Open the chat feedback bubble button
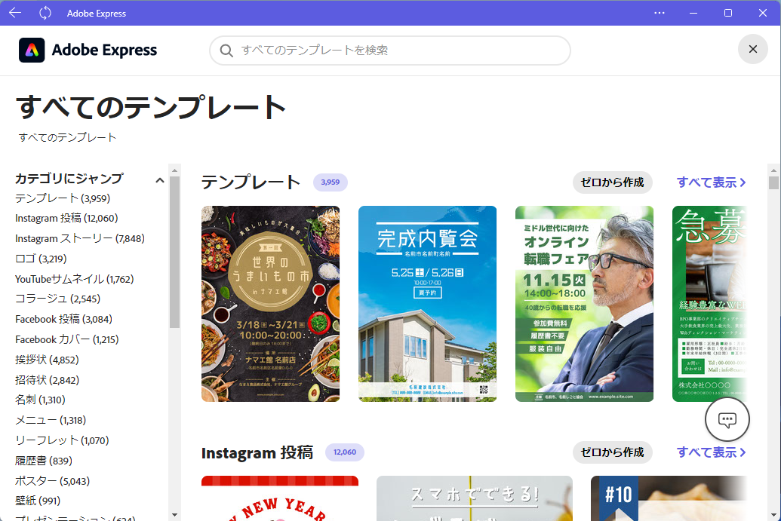781x521 pixels. coord(727,419)
